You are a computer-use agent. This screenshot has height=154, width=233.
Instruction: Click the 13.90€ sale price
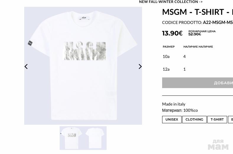click(172, 33)
